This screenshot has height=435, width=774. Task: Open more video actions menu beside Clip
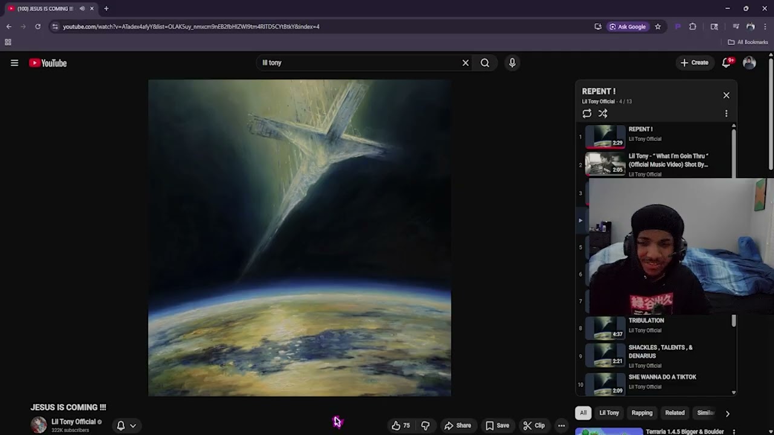[562, 425]
